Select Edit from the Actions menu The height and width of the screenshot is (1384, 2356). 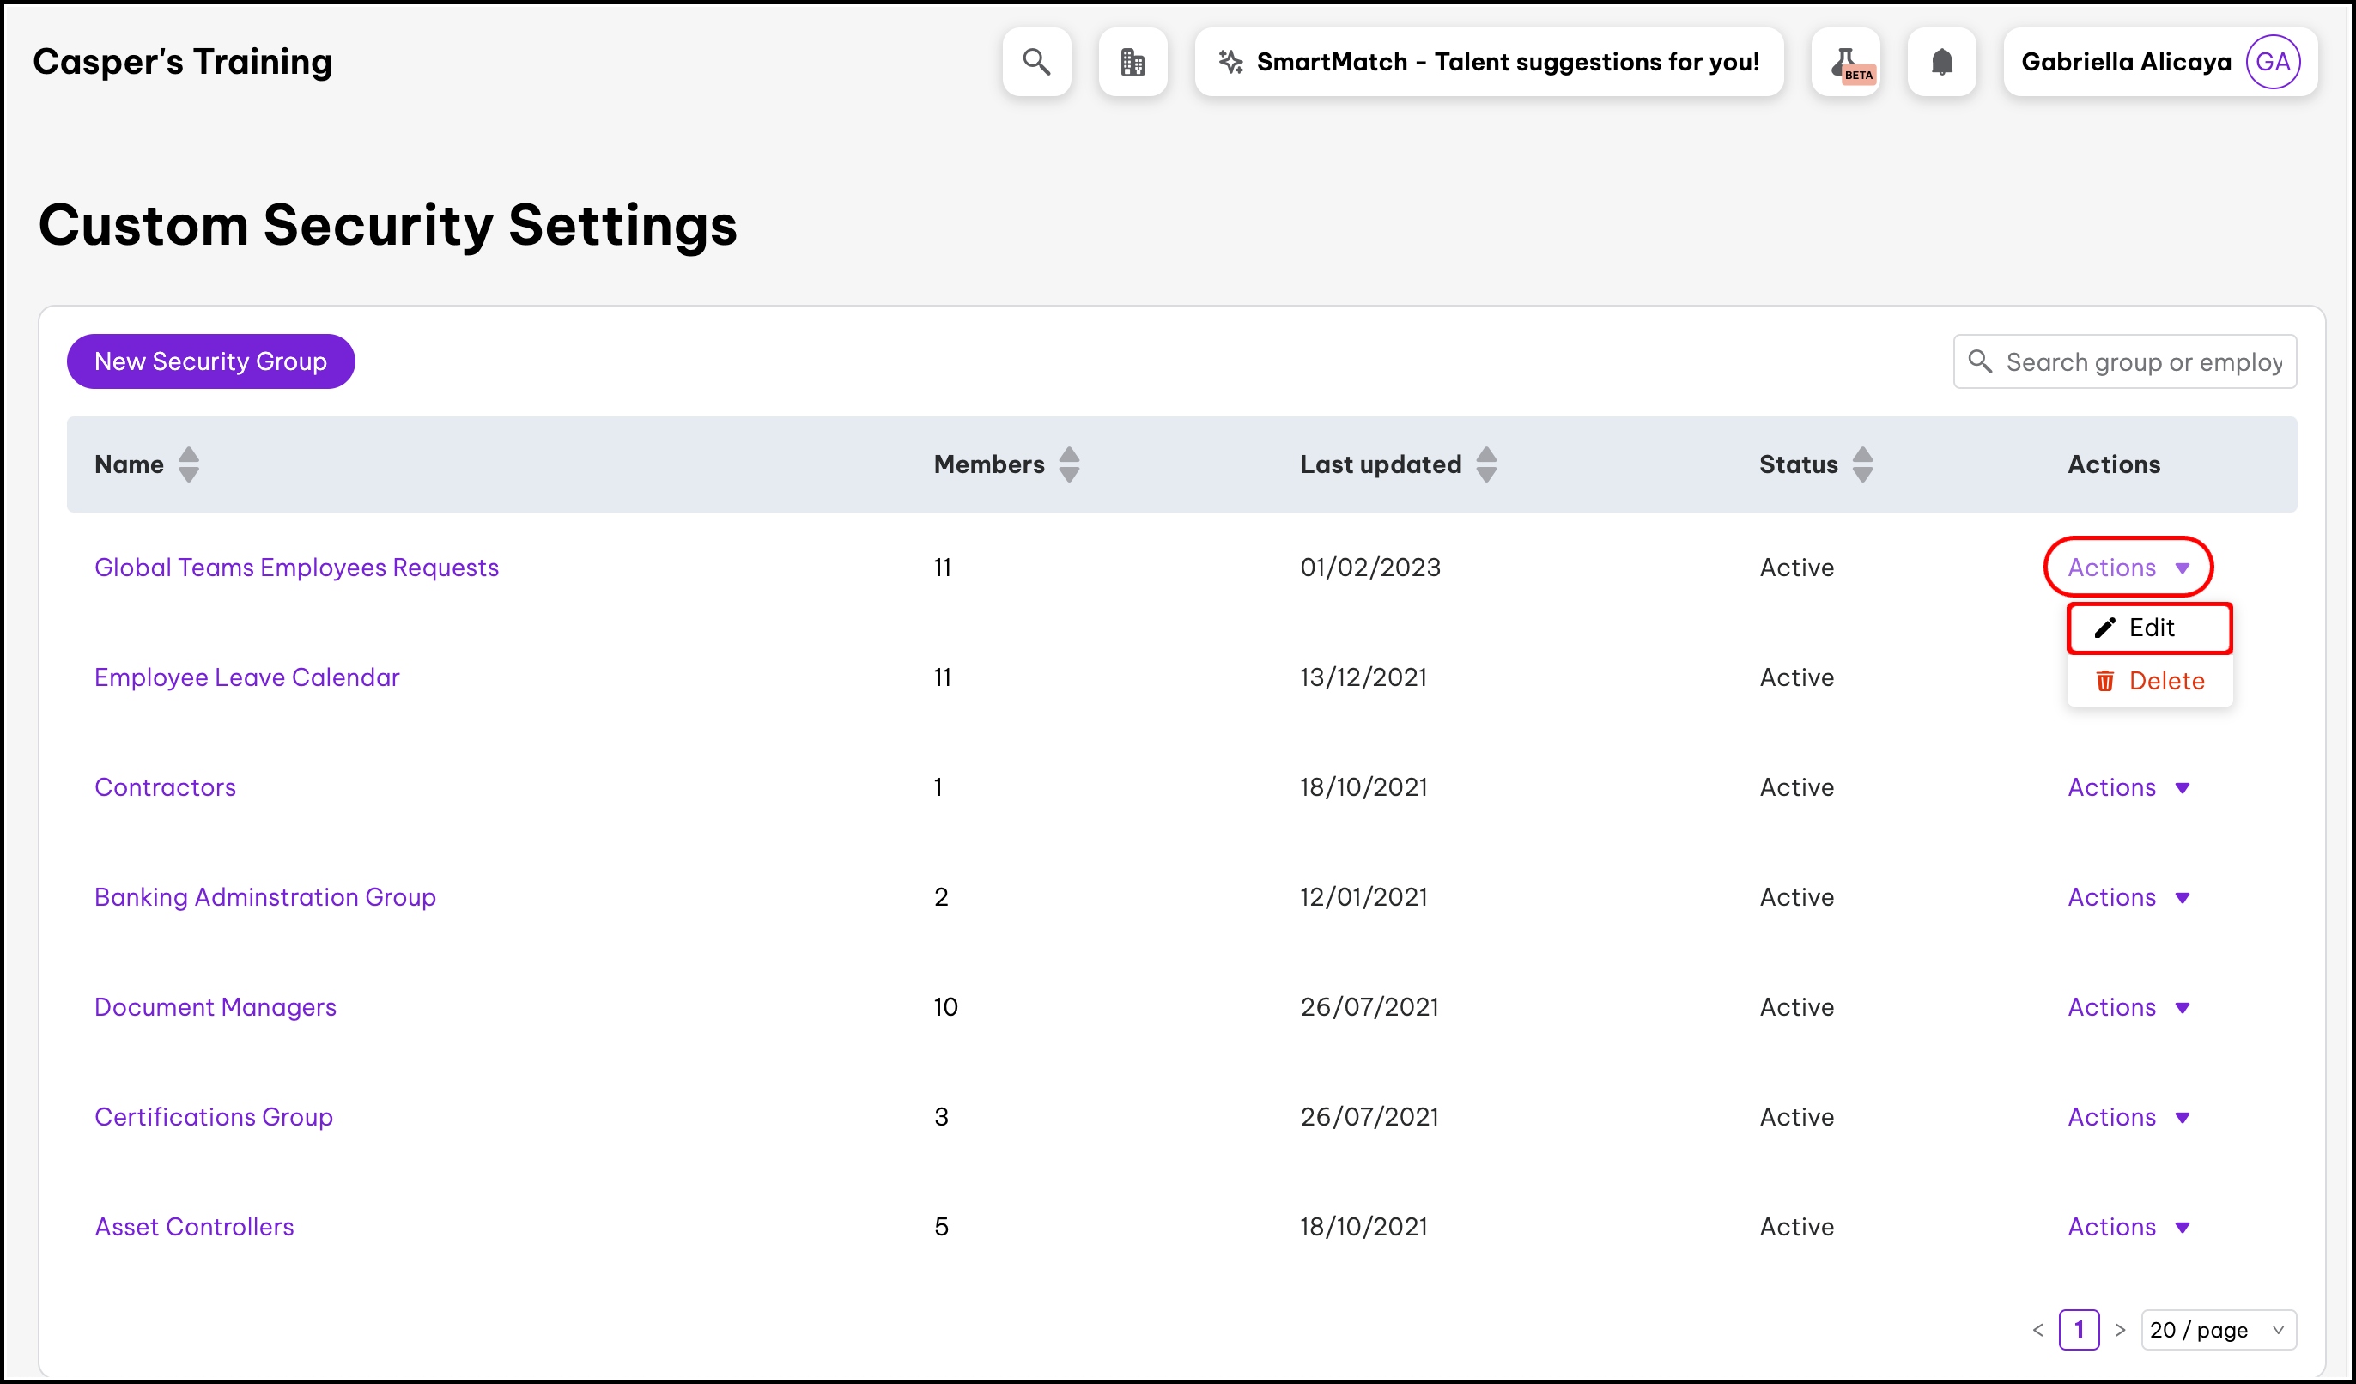tap(2148, 628)
